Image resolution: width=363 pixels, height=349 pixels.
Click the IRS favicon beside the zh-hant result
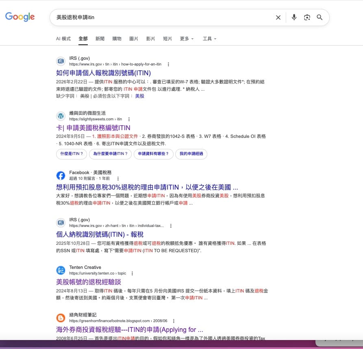pos(61,222)
